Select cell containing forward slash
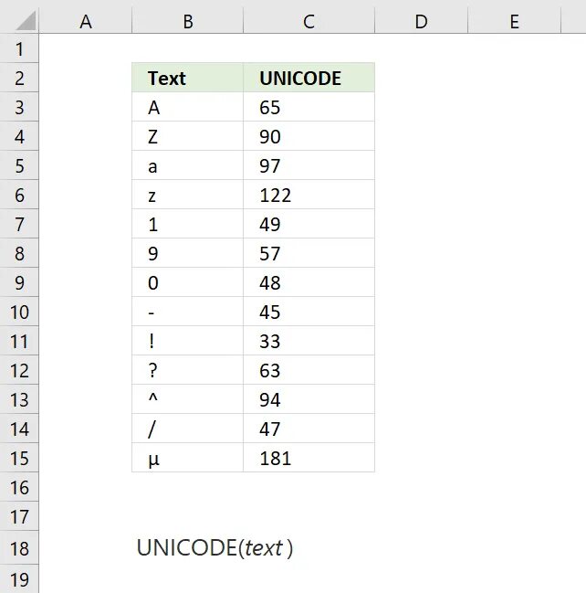Viewport: 586px width, 593px height. pos(187,429)
